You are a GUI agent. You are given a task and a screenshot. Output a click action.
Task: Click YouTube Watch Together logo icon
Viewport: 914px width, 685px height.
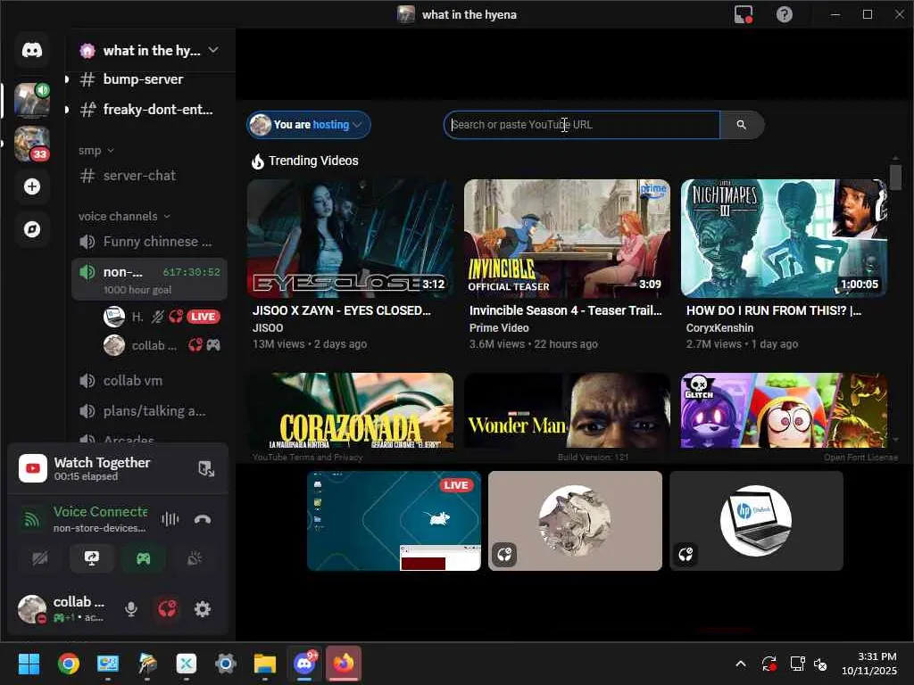(x=33, y=468)
